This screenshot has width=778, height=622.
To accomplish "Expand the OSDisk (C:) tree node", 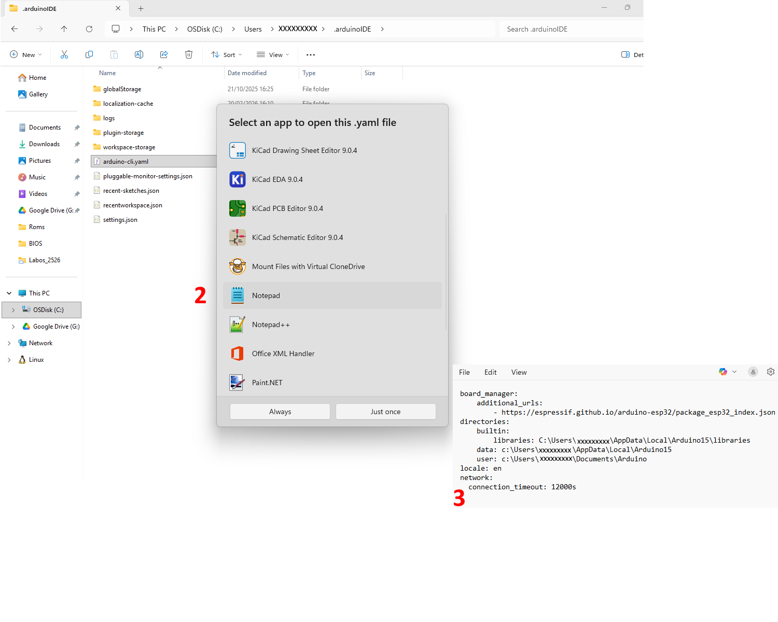I will pos(13,310).
